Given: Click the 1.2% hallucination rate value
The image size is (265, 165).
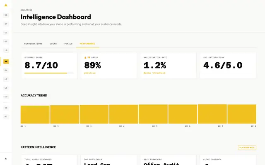Looking at the screenshot, I should tap(155, 65).
